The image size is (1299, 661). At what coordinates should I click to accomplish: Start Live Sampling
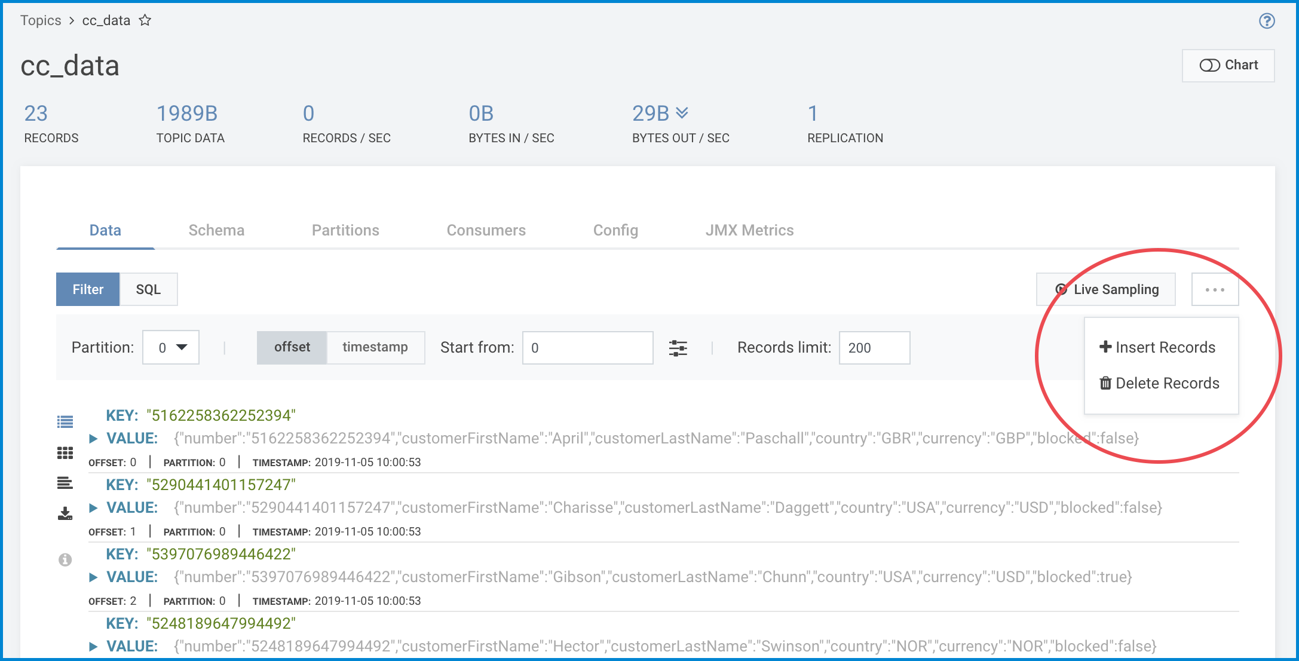(1106, 289)
